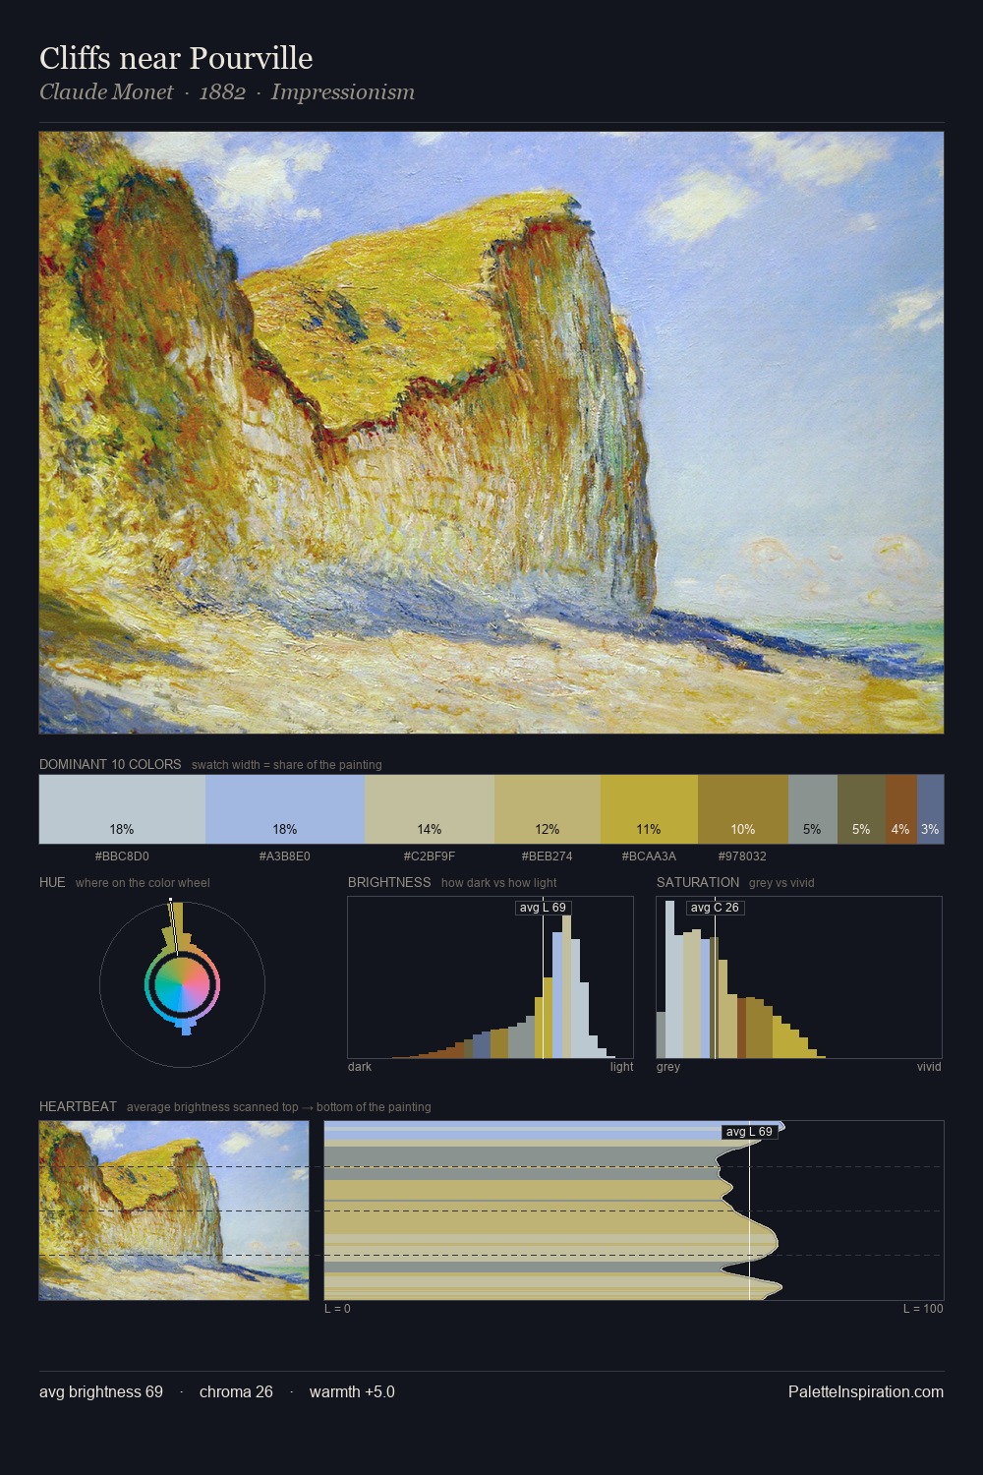The width and height of the screenshot is (983, 1475).
Task: Click the hue color wheel
Action: [x=182, y=983]
